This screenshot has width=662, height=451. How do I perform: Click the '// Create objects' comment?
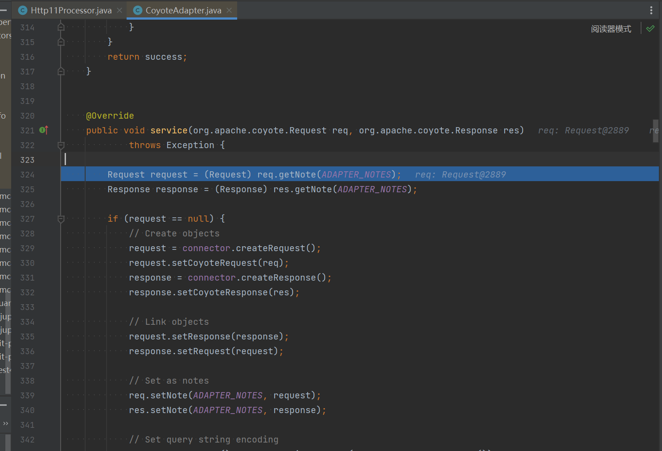[174, 233]
